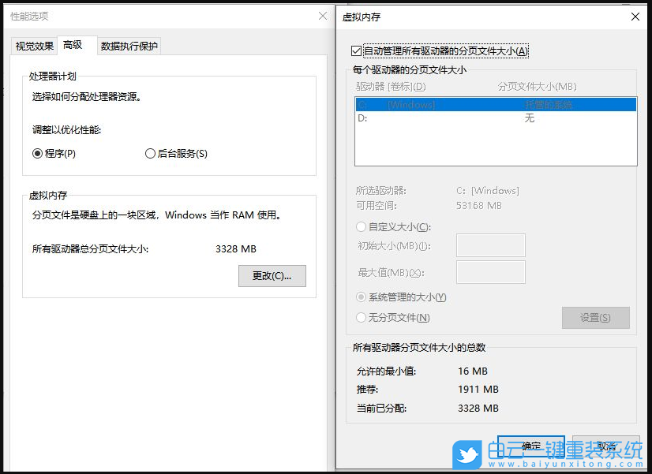点击更改按钮修改虚拟内存
Viewport: 652px width, 474px height.
[272, 275]
